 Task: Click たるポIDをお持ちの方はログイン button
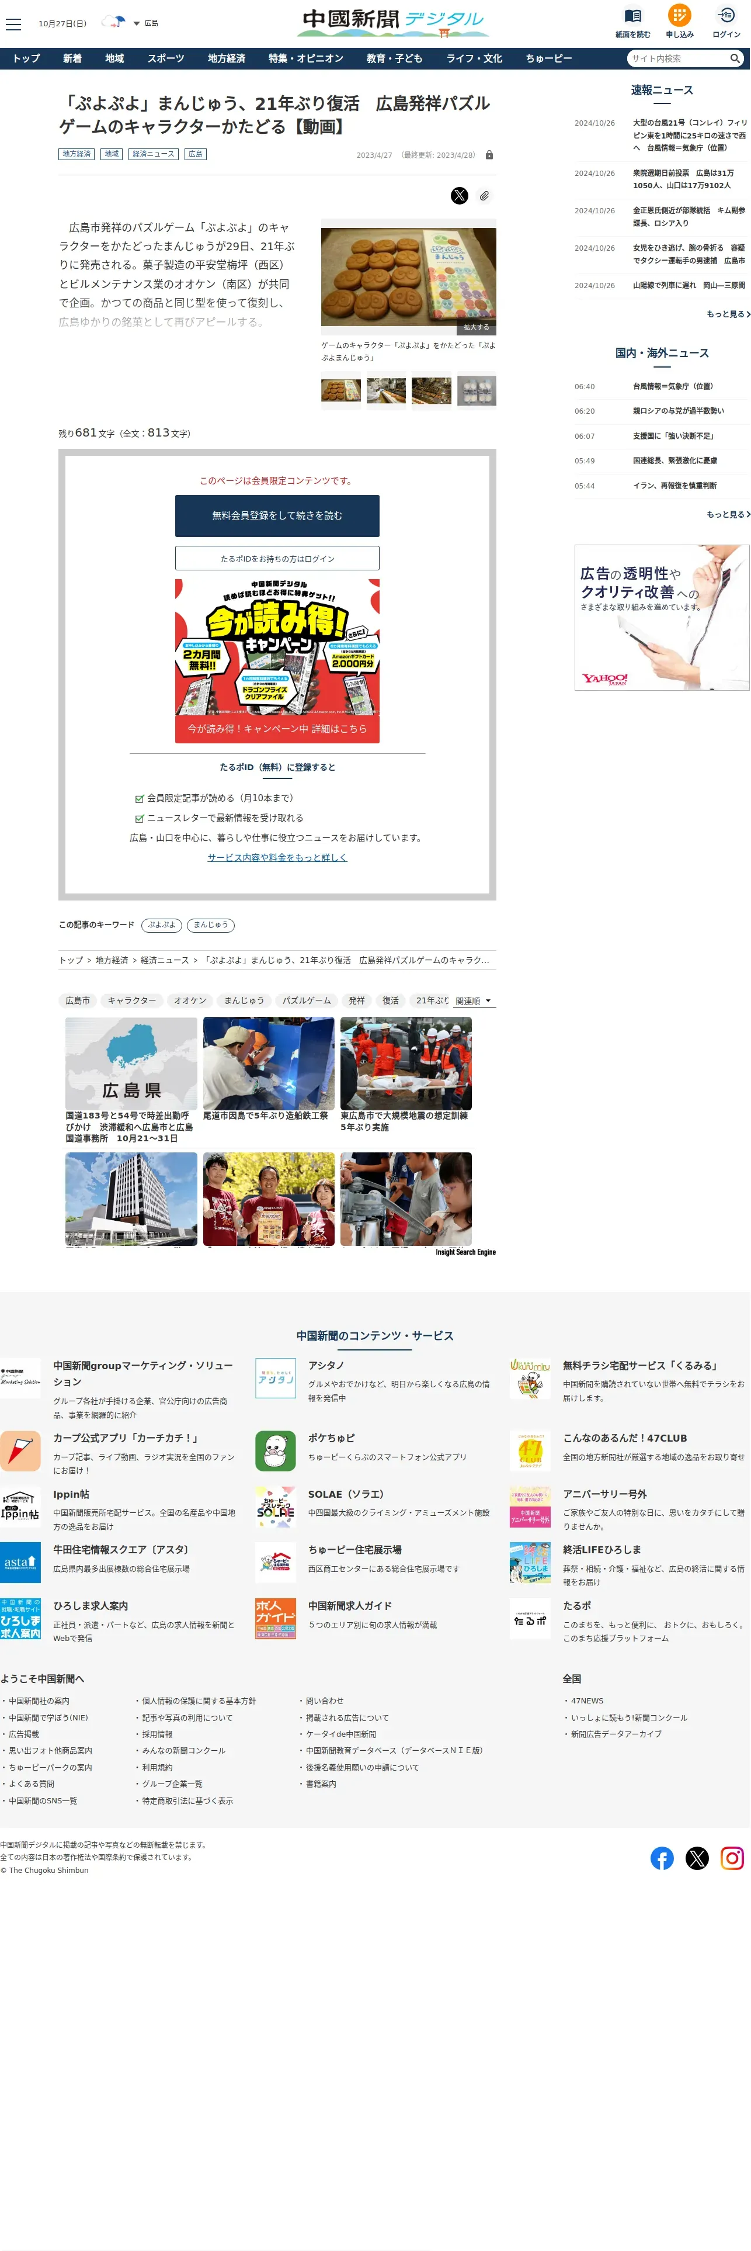pos(277,559)
